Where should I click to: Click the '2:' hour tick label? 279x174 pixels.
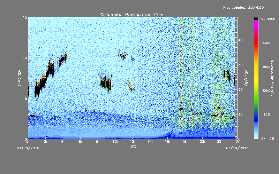pyautogui.click(x=46, y=142)
